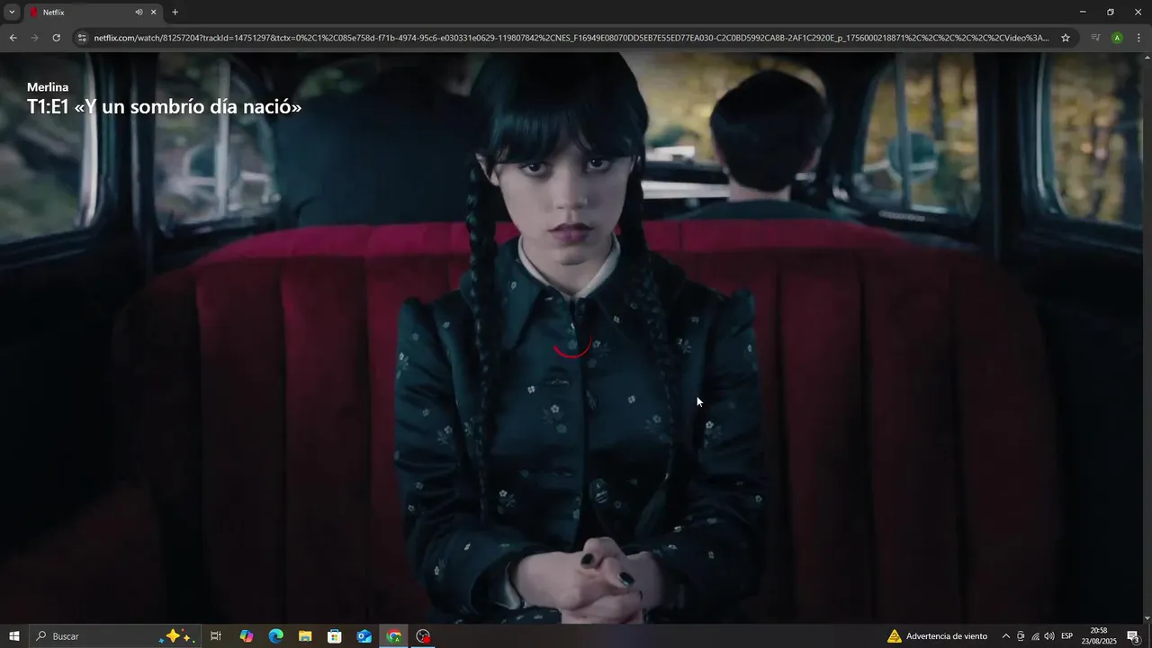Image resolution: width=1152 pixels, height=648 pixels.
Task: Open the Advertencia de viento weather alert
Action: [x=937, y=636]
